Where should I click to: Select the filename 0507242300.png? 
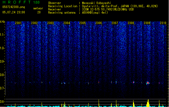[x=14, y=7]
